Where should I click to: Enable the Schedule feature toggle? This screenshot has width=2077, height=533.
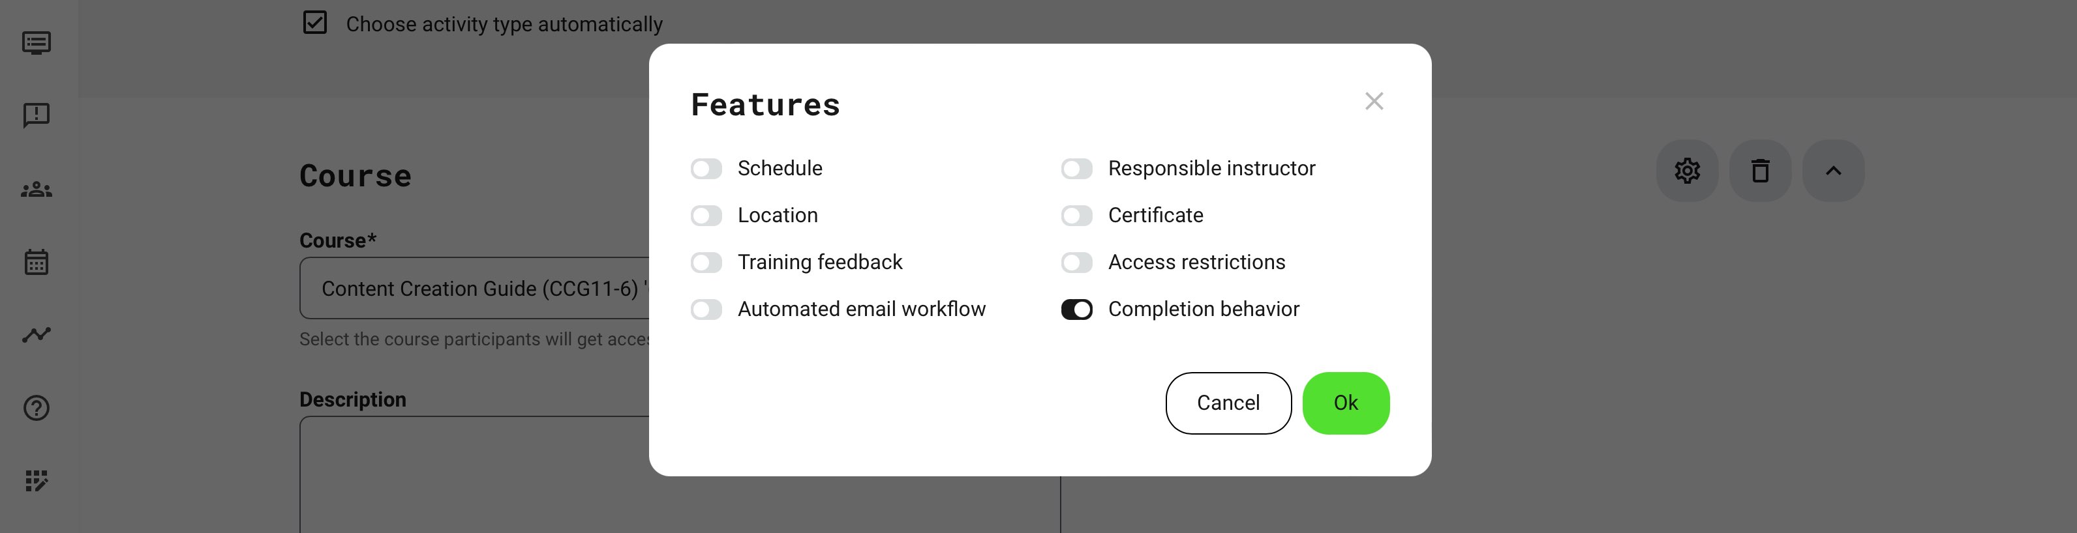[x=706, y=169]
